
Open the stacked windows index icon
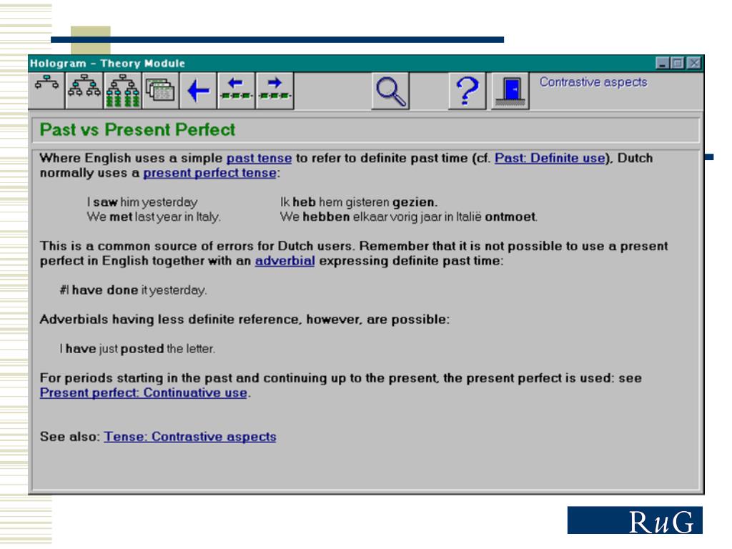pos(160,91)
